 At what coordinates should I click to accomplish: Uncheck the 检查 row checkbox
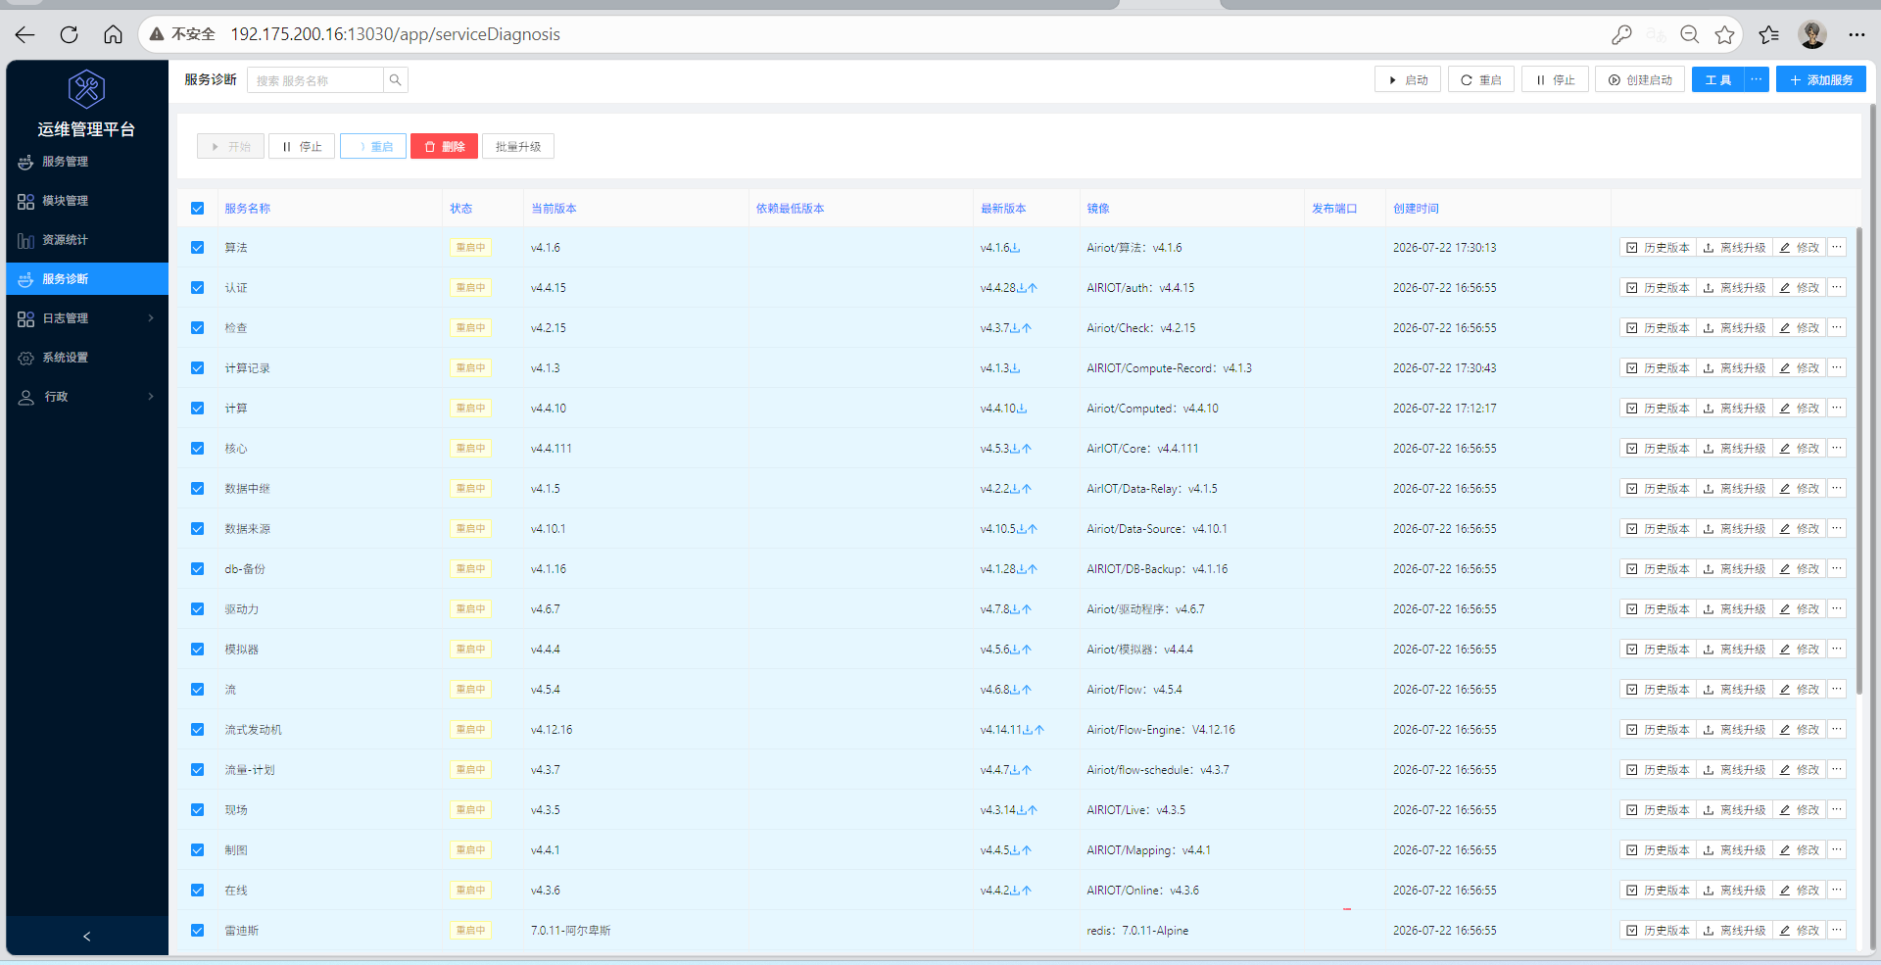(197, 328)
